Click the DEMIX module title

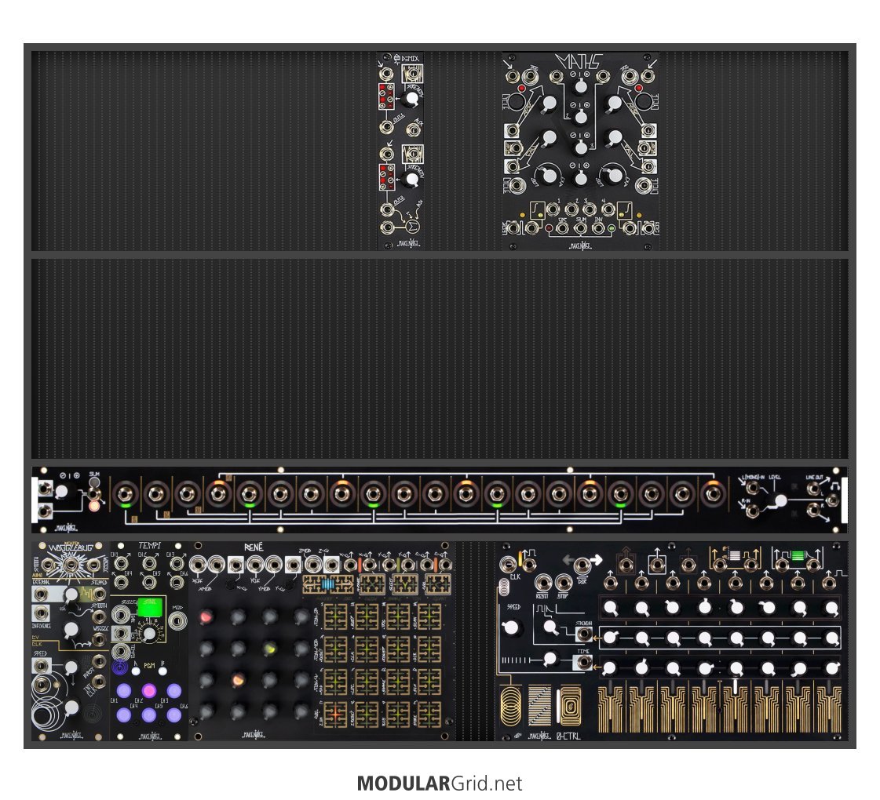pos(411,58)
